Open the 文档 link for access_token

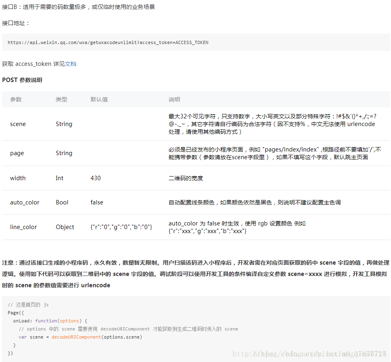click(71, 64)
